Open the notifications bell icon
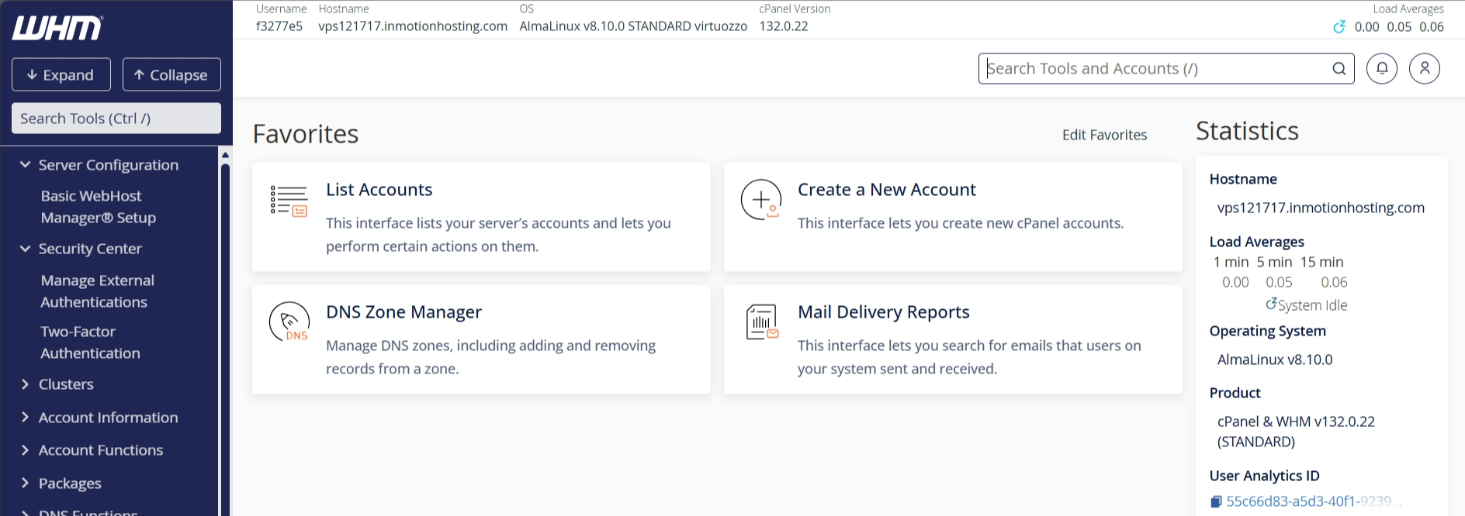 click(1382, 68)
